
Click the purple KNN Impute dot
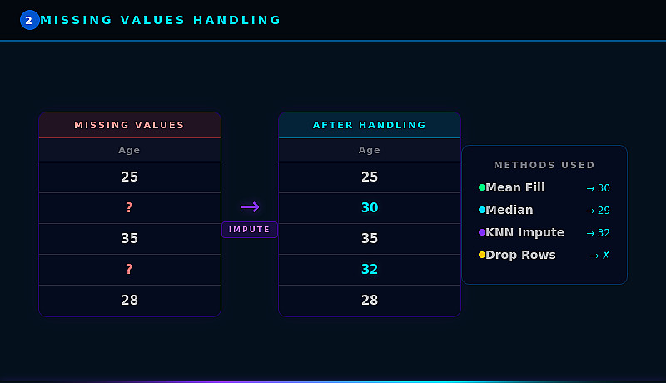click(481, 232)
